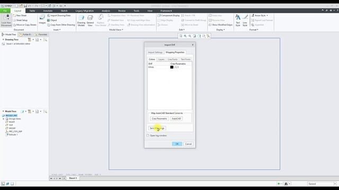Screen dimensions: 339x190
Task: Click the Zoom Out icon in graphics toolbar
Action: 190,36
